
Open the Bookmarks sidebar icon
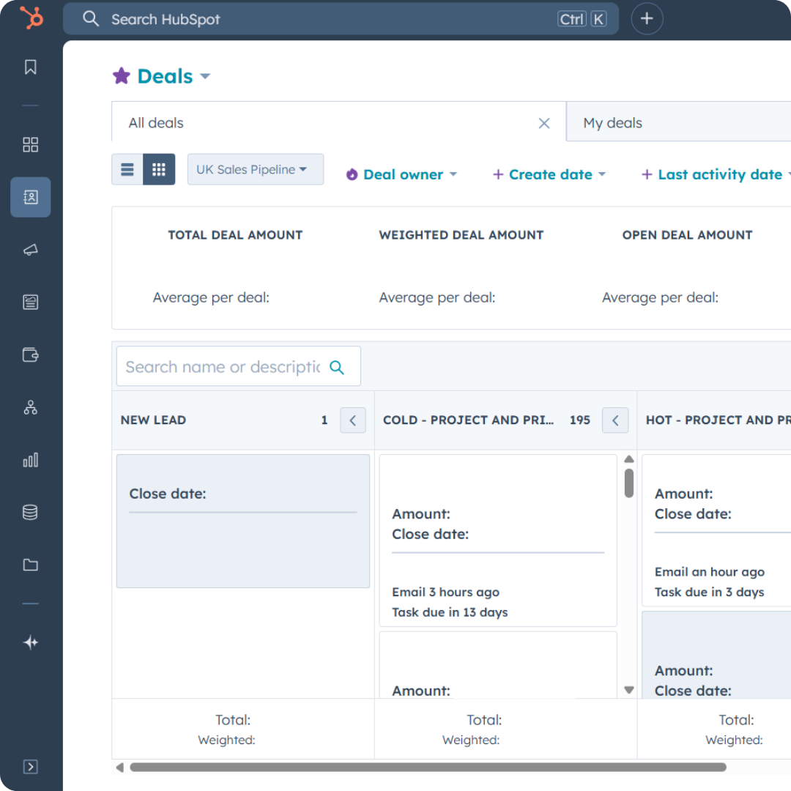30,67
